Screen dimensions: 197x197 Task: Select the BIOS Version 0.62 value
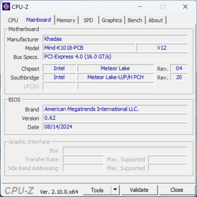pos(115,118)
